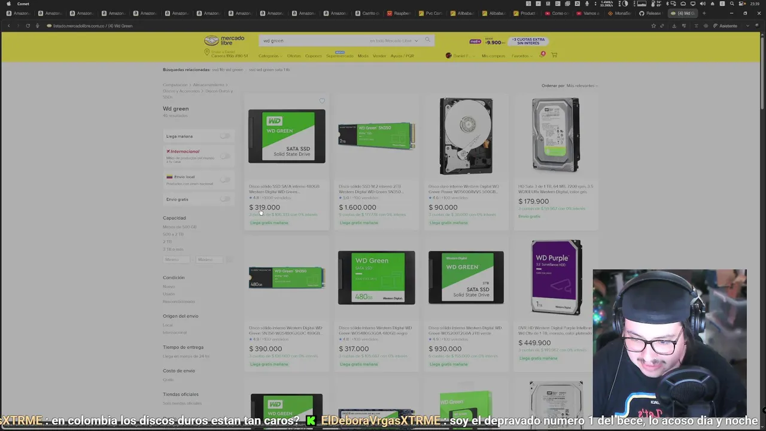Image resolution: width=766 pixels, height=431 pixels.
Task: Filter capacity by Menos de 500 GB
Action: 180,227
